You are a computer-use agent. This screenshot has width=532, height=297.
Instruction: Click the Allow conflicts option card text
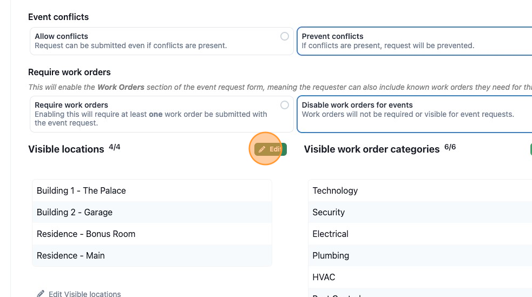pos(130,41)
